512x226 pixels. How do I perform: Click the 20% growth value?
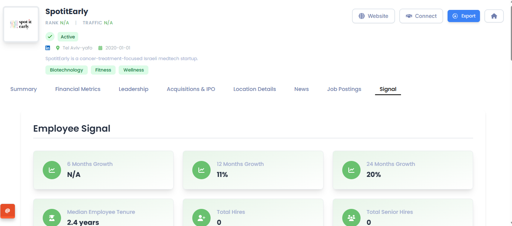(x=374, y=175)
